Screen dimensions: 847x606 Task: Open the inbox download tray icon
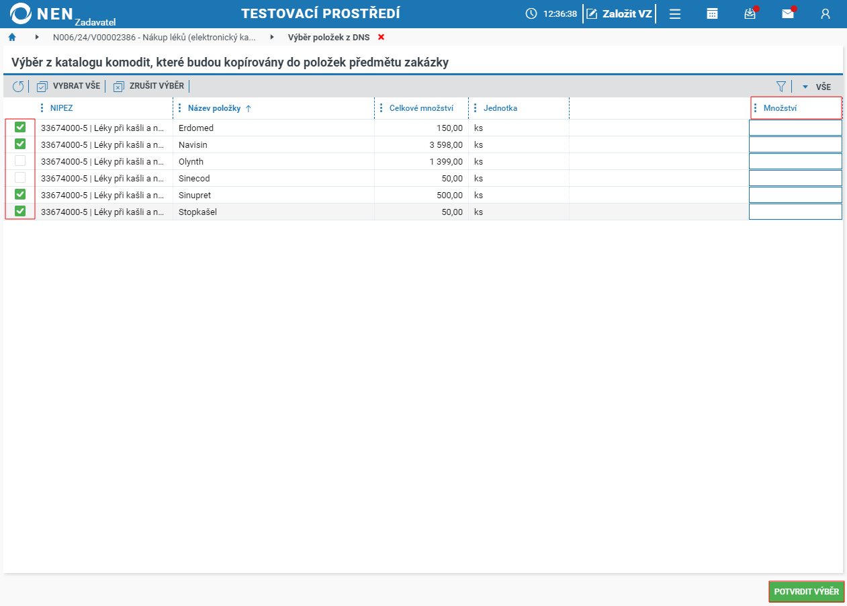750,13
